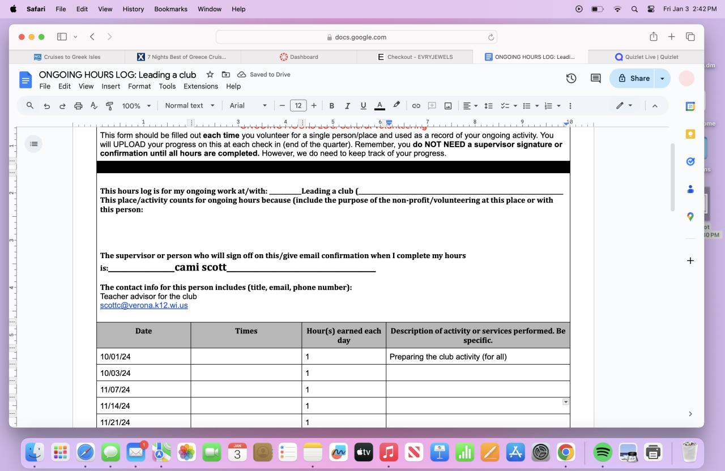Move document using the folder icon
Image resolution: width=725 pixels, height=471 pixels.
[225, 75]
